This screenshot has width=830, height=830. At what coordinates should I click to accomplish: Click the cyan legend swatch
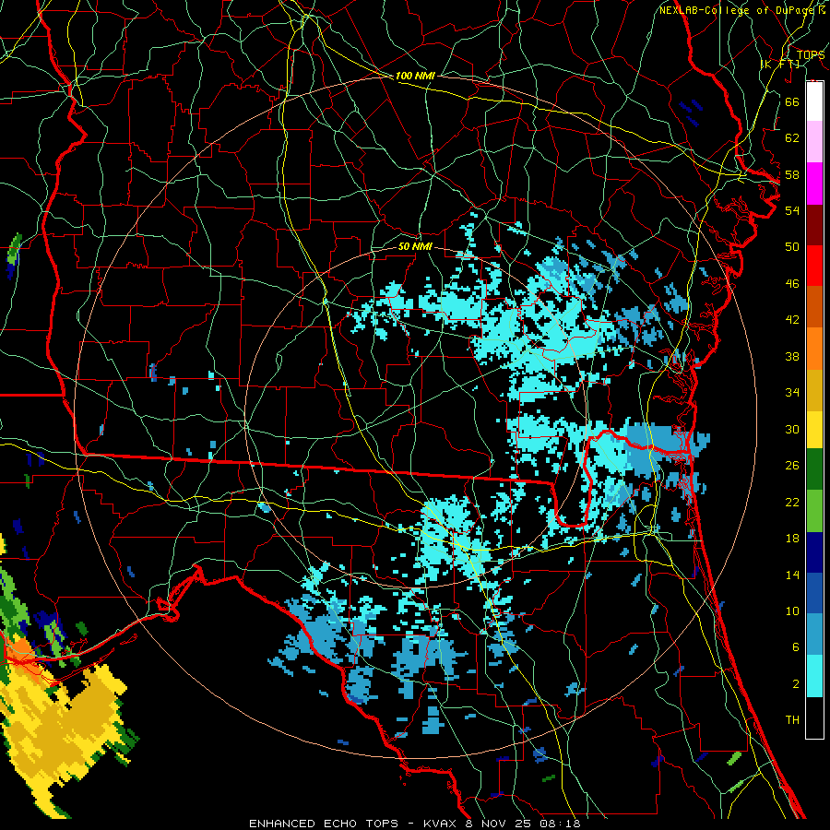pyautogui.click(x=814, y=676)
